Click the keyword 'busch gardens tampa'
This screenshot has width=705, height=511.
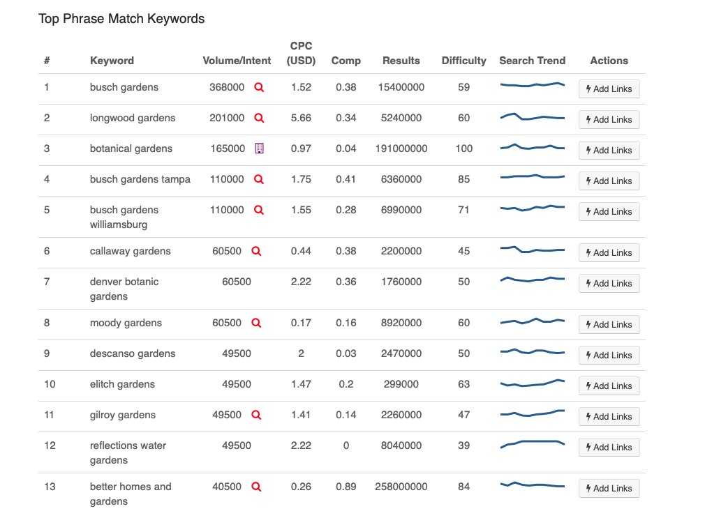[140, 180]
